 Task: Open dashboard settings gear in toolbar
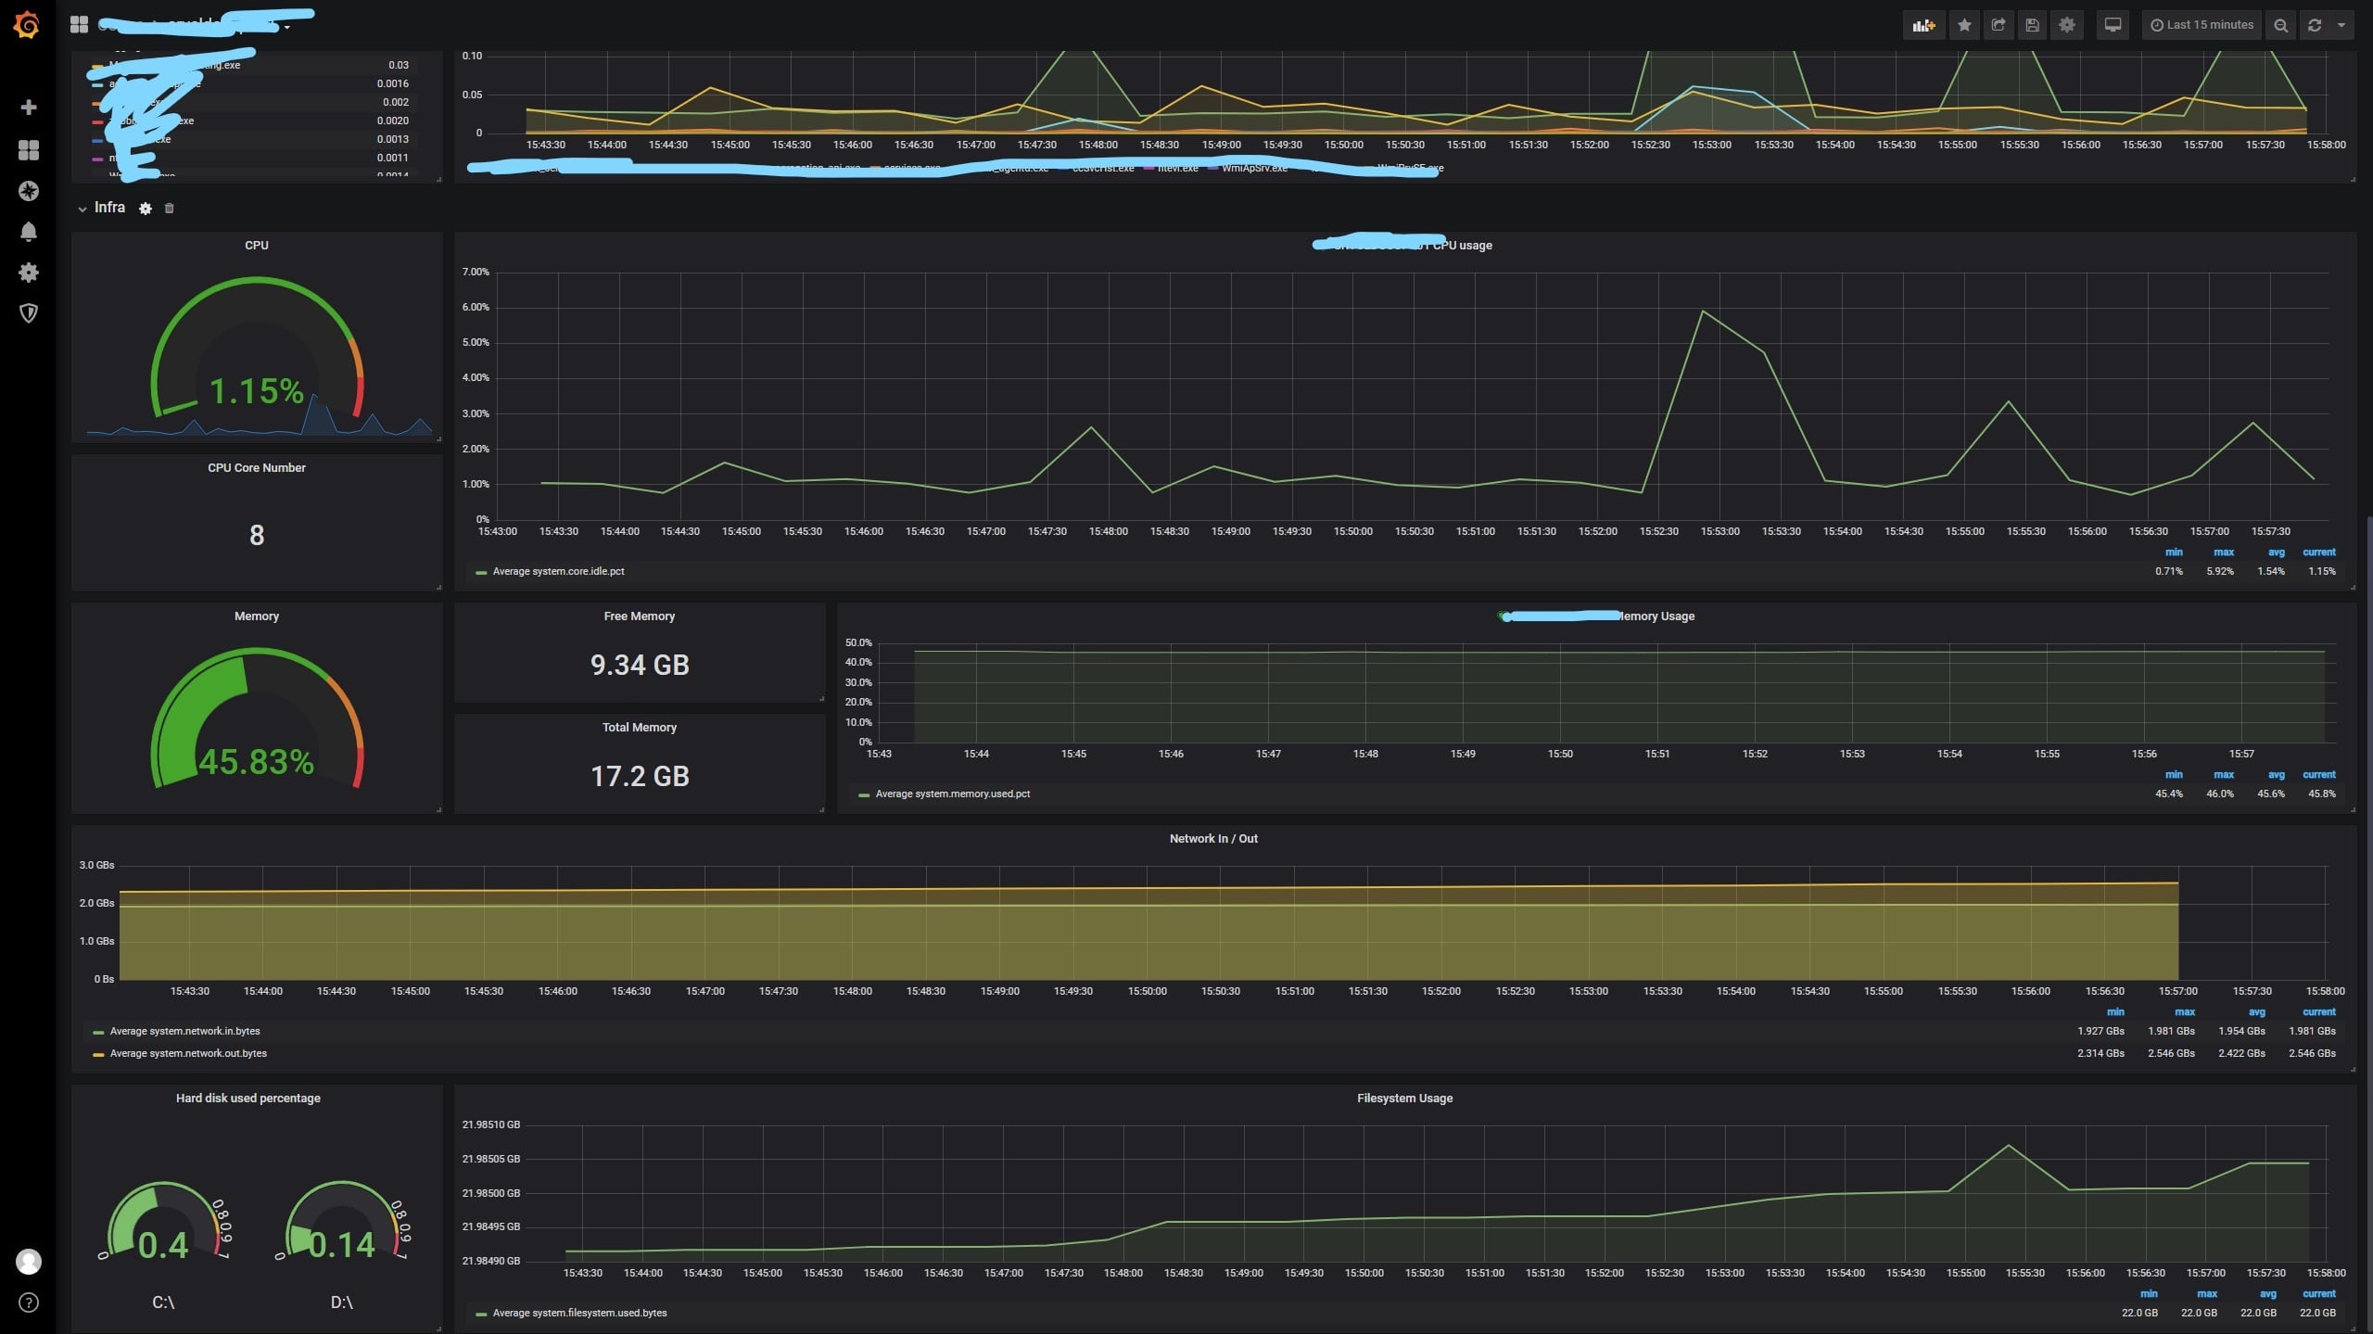tap(2066, 25)
